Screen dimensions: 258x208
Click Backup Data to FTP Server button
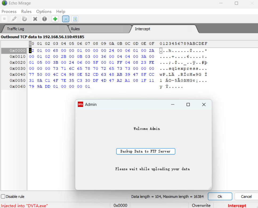tap(146, 151)
